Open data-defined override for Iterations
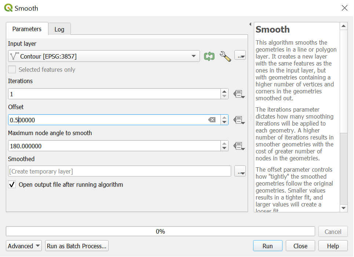Screen dimensions: 354x257 [x=239, y=94]
